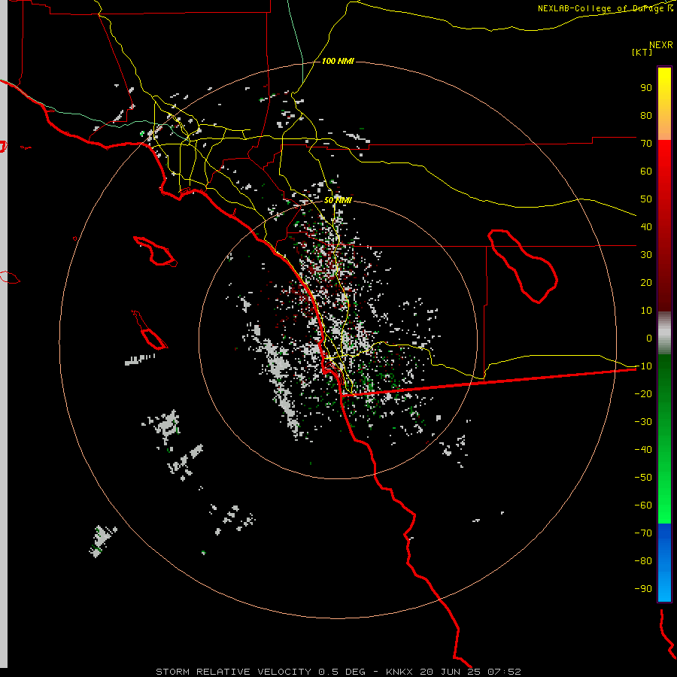This screenshot has width=677, height=677.
Task: Click the NEXLAB-College of DuPage credit text
Action: pos(605,8)
